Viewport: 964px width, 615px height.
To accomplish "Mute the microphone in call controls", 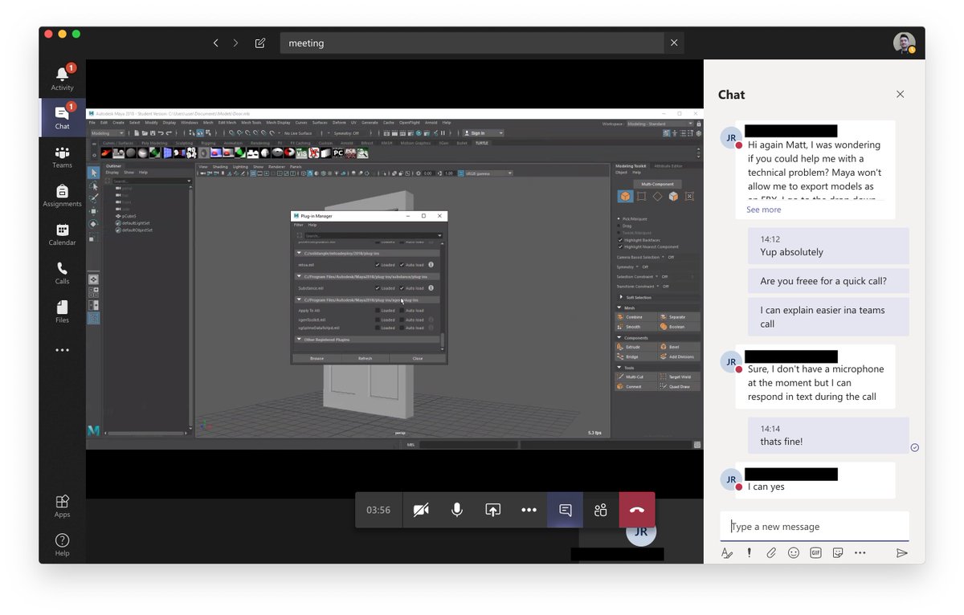I will point(457,510).
